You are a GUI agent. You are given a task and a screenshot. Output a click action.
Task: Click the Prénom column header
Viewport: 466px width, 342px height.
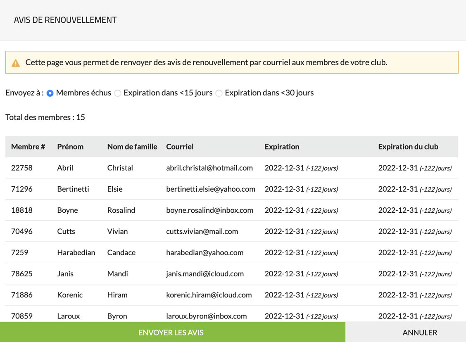[x=70, y=147]
